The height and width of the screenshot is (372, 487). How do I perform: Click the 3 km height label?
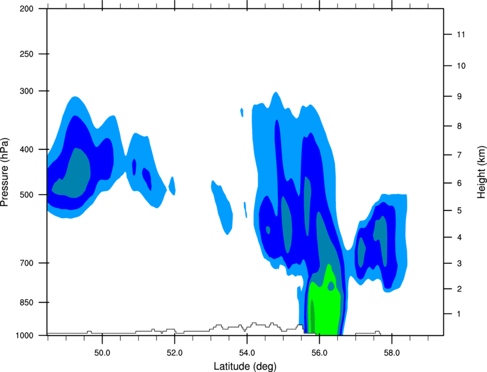point(459,263)
